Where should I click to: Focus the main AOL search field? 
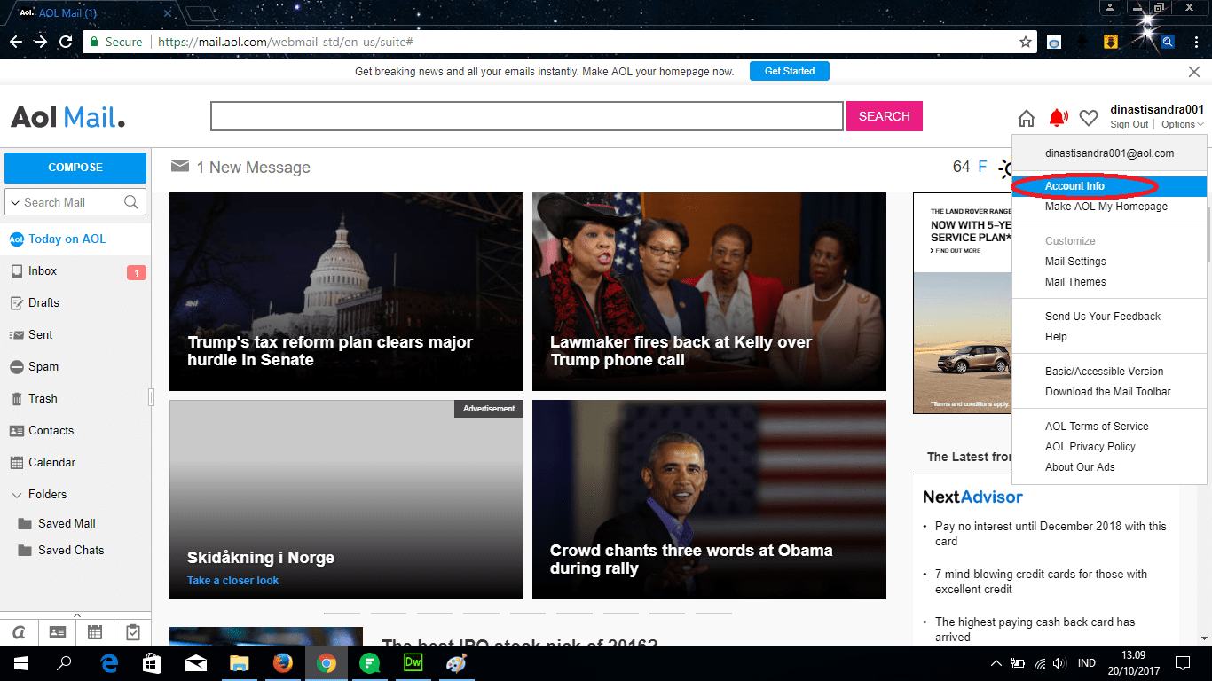pos(526,116)
